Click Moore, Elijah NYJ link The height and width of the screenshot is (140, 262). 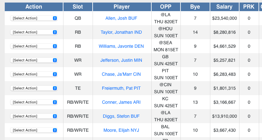click(x=121, y=130)
